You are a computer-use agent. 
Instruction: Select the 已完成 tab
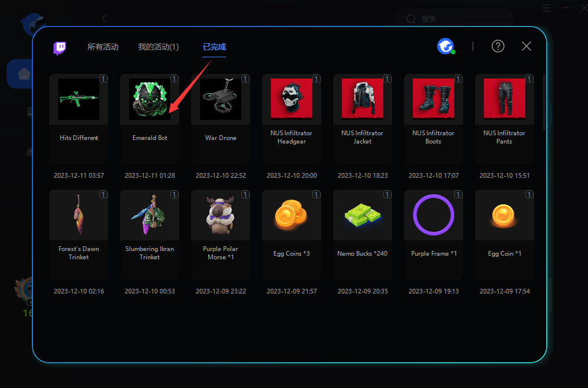[214, 47]
